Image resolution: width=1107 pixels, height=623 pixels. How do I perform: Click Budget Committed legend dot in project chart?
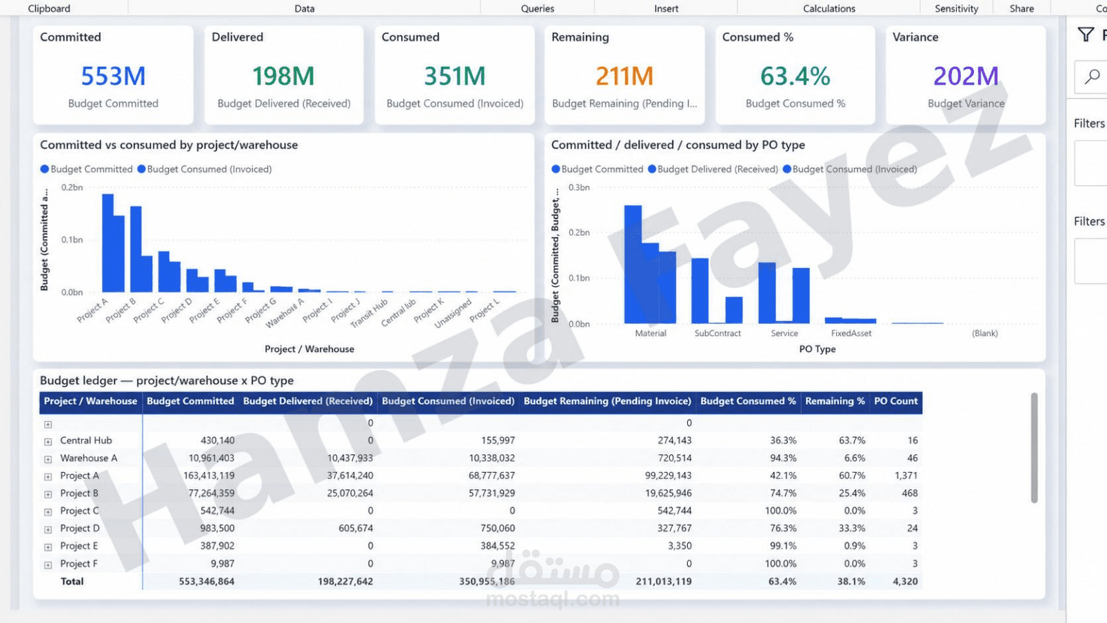pyautogui.click(x=45, y=169)
